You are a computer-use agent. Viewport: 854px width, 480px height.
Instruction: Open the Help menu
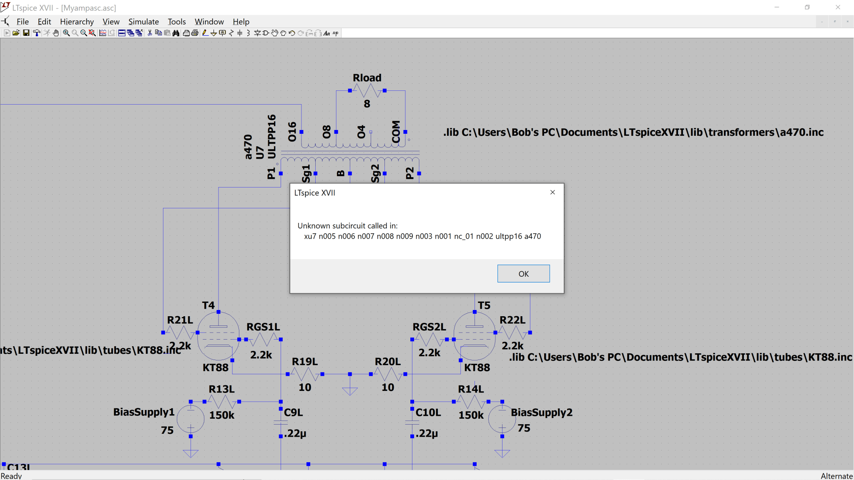point(241,22)
